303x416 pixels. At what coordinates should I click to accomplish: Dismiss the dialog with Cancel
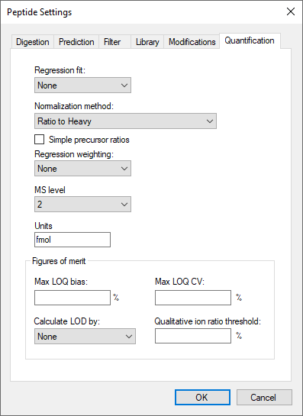[264, 397]
